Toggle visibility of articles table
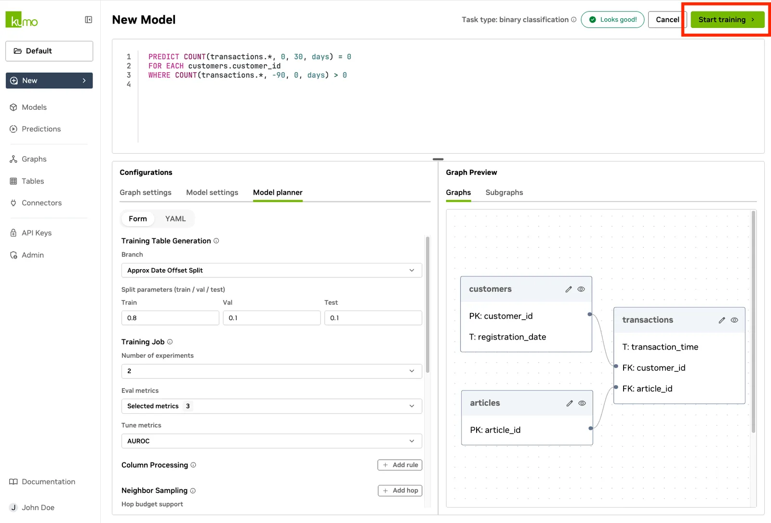 click(x=582, y=403)
